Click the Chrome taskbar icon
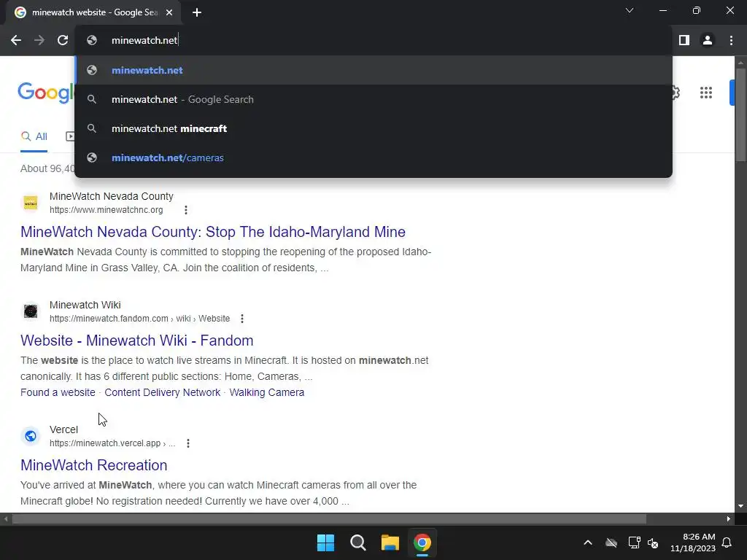747x560 pixels. pyautogui.click(x=422, y=542)
